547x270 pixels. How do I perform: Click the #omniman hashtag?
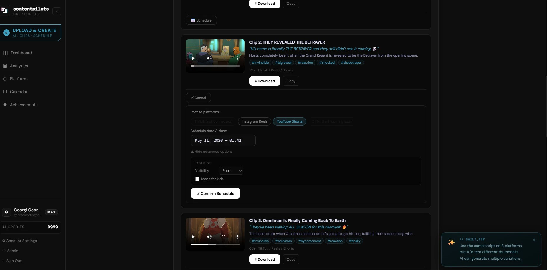(x=283, y=241)
